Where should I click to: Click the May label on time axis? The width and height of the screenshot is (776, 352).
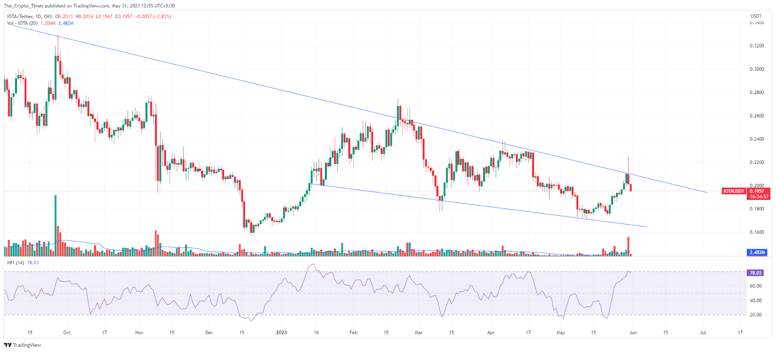pos(561,333)
